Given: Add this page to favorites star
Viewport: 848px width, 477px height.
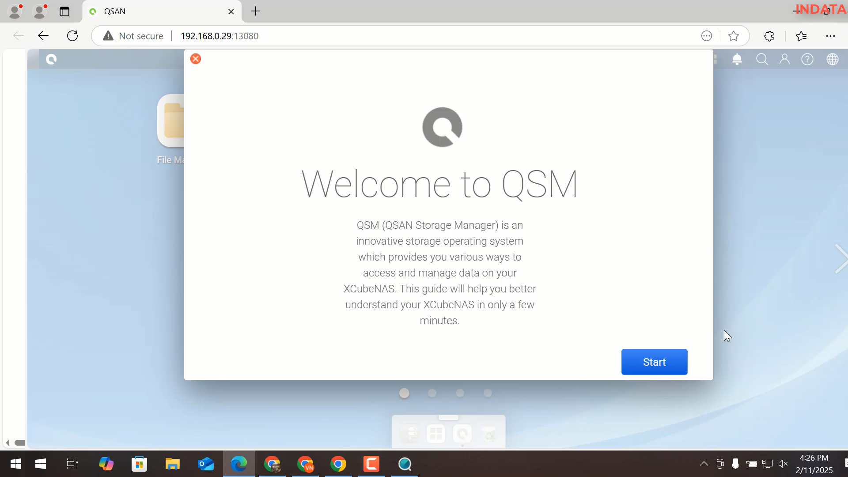Looking at the screenshot, I should 734,36.
